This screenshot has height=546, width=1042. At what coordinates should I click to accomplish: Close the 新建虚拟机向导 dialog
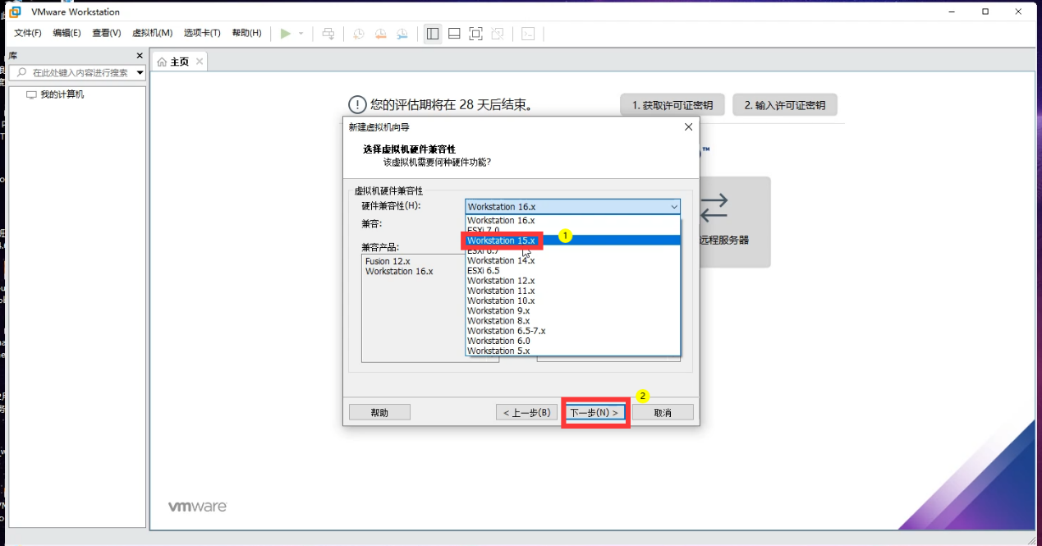(688, 127)
